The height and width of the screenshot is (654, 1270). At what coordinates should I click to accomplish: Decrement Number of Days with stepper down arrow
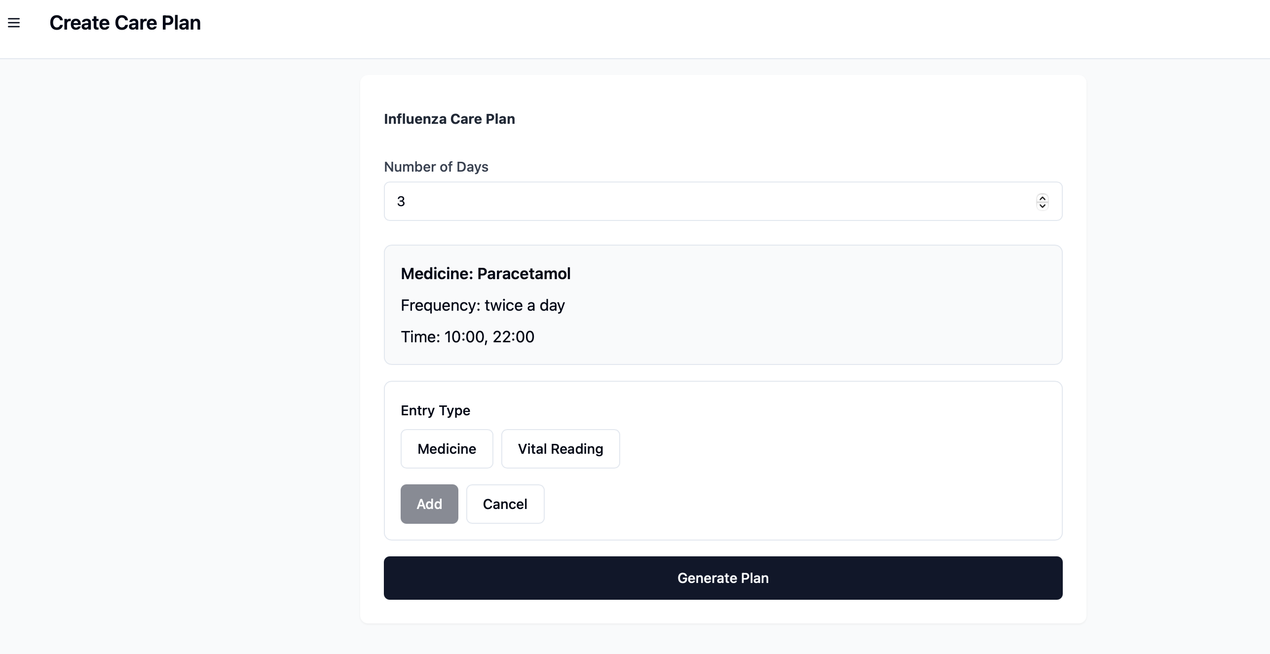pyautogui.click(x=1043, y=206)
